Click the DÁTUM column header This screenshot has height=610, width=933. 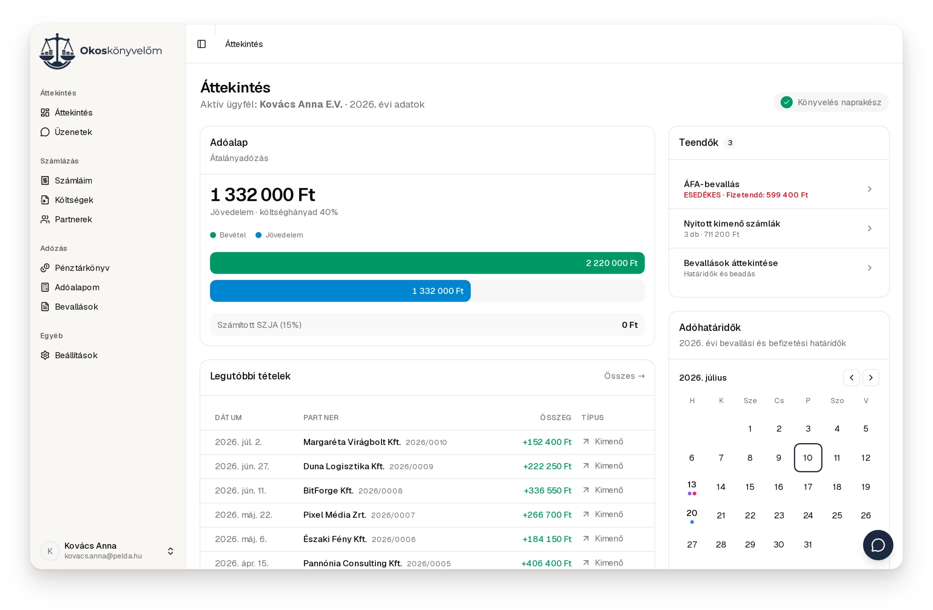(228, 417)
